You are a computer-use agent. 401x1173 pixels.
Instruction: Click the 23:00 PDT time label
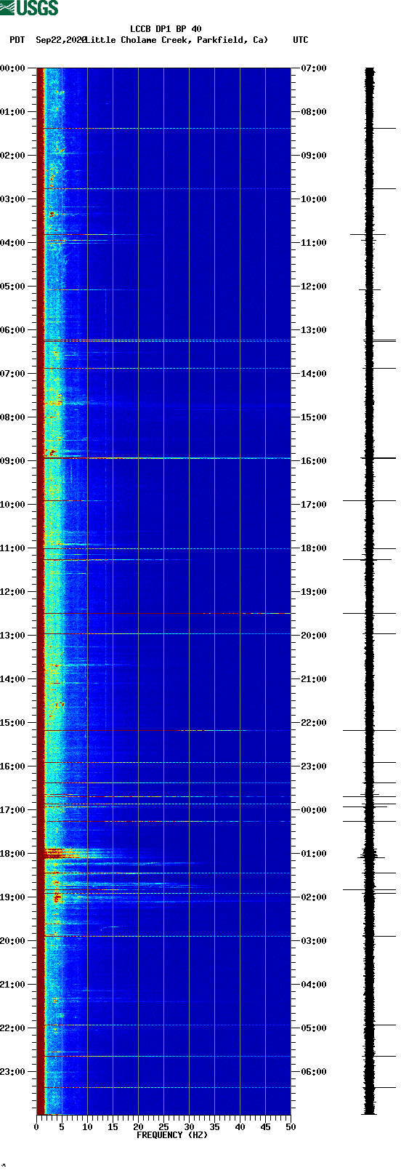(x=12, y=1072)
